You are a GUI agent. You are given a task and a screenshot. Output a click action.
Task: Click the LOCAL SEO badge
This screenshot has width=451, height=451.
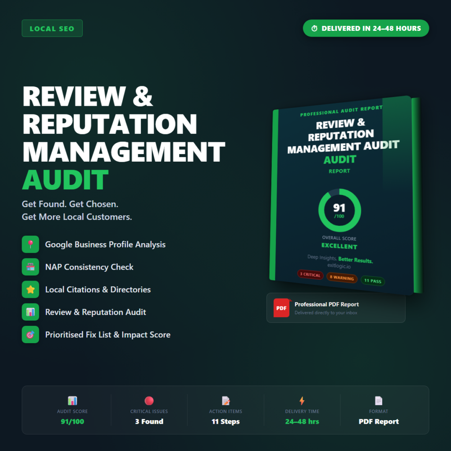tap(52, 29)
